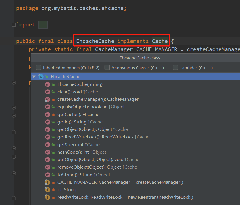Image resolution: width=240 pixels, height=205 pixels.
Task: Toggle the Anonymous Classes checkbox
Action: coord(107,67)
